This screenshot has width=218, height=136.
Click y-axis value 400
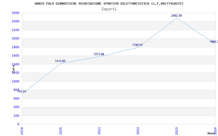tap(16, 107)
